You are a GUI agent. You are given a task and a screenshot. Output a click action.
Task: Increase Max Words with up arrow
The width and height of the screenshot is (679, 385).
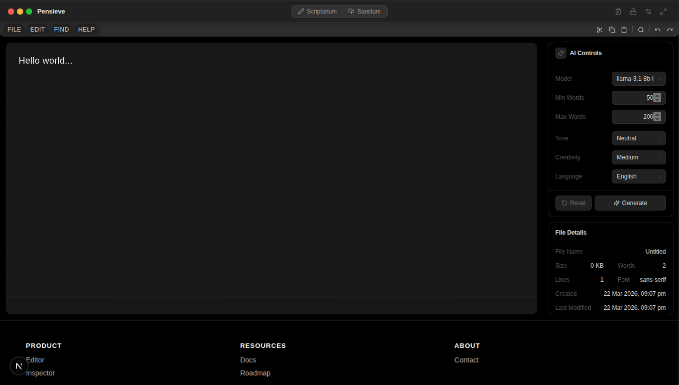657,114
